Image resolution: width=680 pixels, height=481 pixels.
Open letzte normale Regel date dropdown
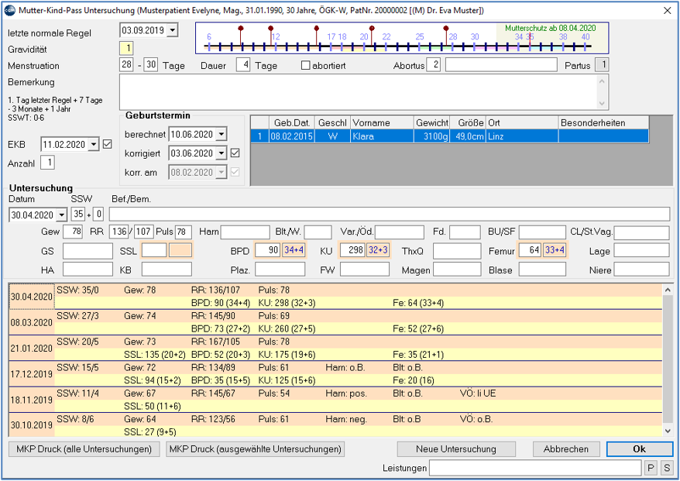point(172,30)
